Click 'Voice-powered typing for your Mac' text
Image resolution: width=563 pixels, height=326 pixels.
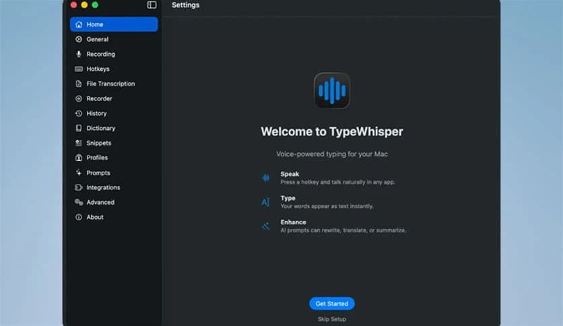click(x=332, y=154)
